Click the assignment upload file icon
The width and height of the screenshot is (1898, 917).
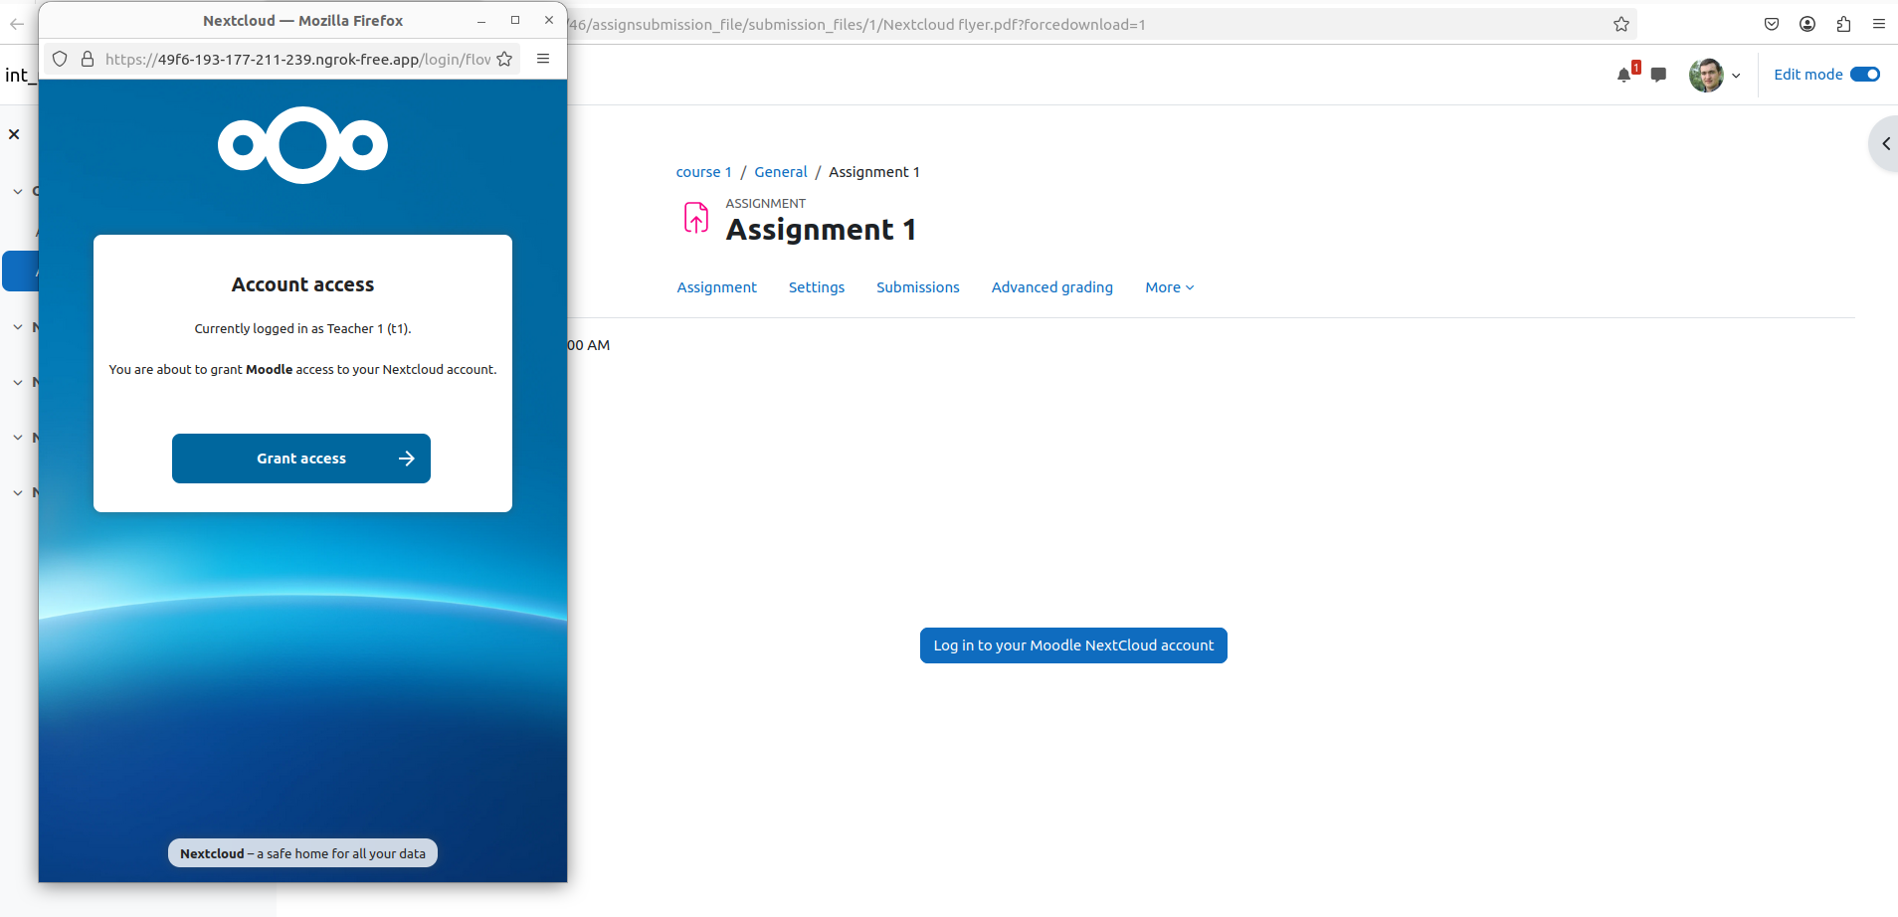(x=696, y=218)
